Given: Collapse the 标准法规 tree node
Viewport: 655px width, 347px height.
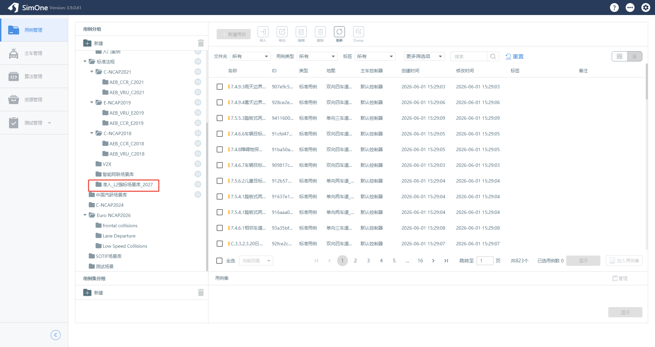Looking at the screenshot, I should (85, 61).
